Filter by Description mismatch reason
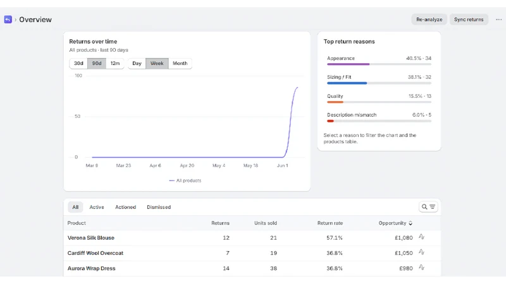The width and height of the screenshot is (506, 284). click(x=379, y=117)
